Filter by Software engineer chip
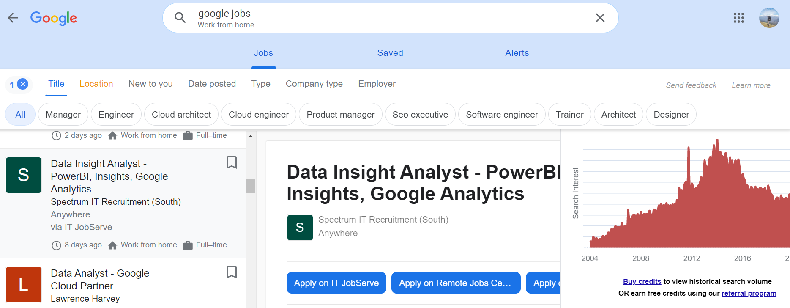This screenshot has width=790, height=308. click(502, 115)
